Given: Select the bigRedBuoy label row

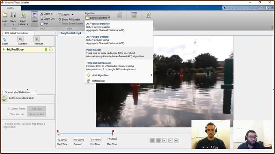Looking at the screenshot, I should point(27,50).
